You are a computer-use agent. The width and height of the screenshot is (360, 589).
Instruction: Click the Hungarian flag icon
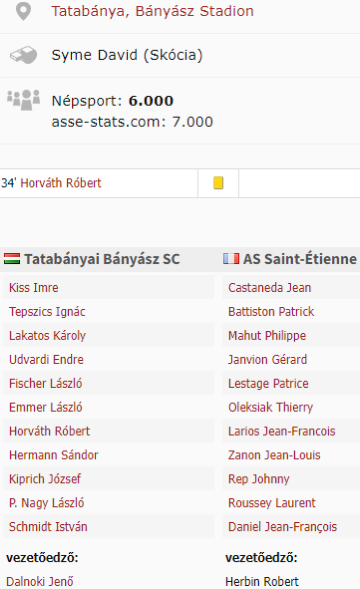[x=12, y=259]
